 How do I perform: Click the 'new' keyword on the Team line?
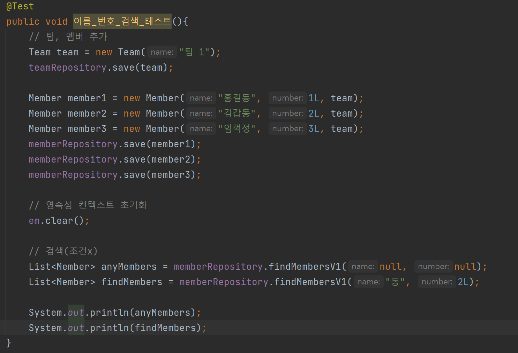(104, 52)
